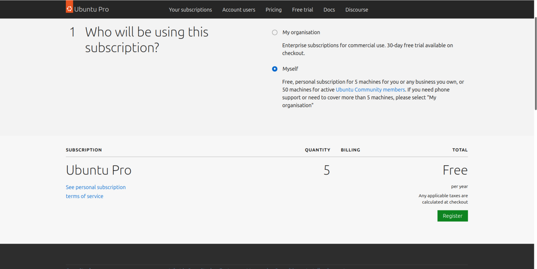Open Your subscriptions page
This screenshot has height=269, width=537.
[x=190, y=10]
